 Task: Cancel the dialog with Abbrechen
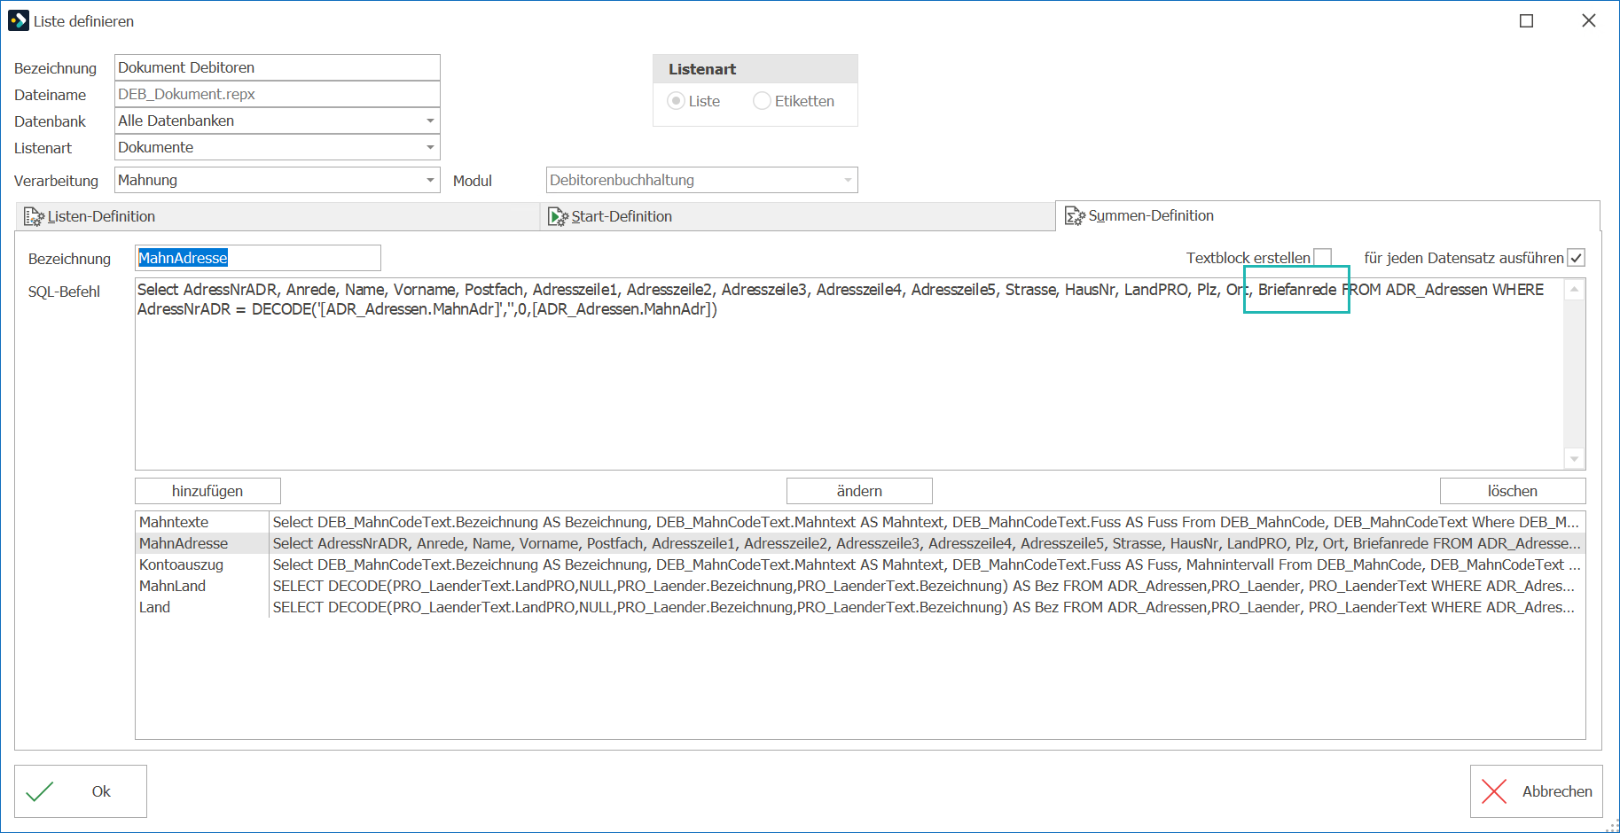pyautogui.click(x=1537, y=791)
